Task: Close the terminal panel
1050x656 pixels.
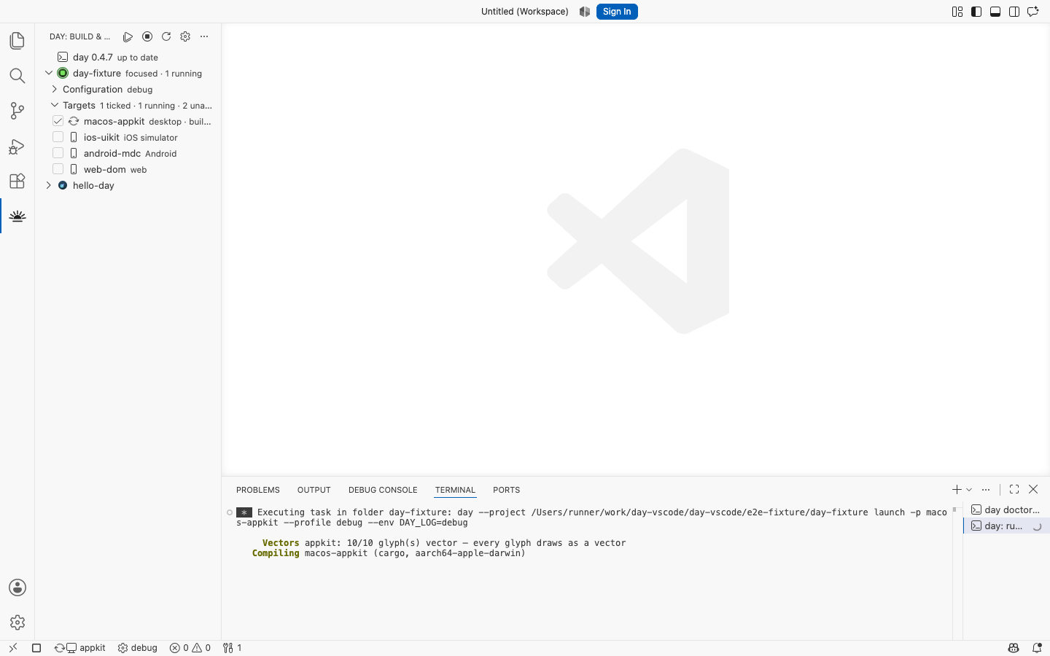Action: (1033, 490)
